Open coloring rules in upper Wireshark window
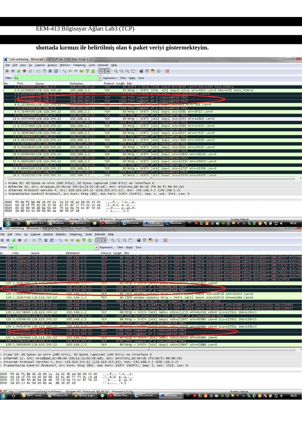 point(153,71)
